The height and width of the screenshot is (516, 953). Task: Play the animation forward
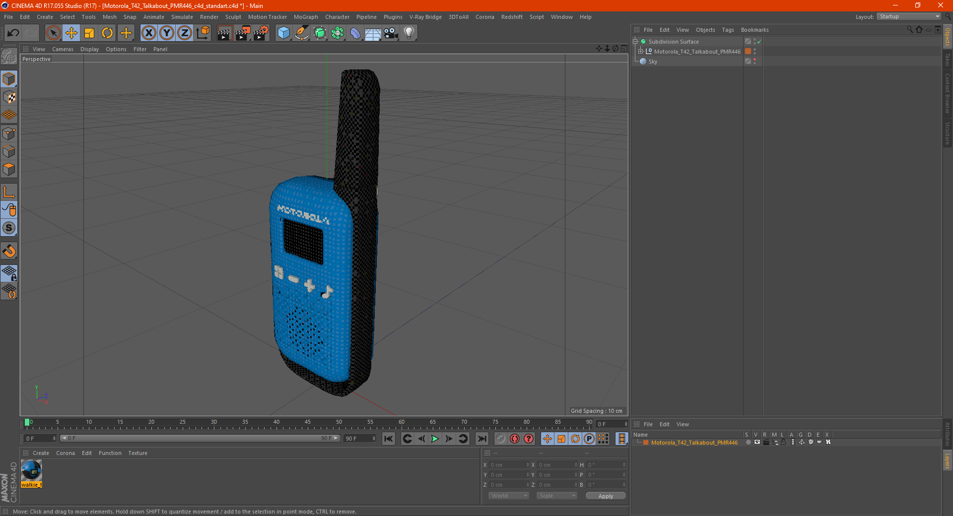435,439
